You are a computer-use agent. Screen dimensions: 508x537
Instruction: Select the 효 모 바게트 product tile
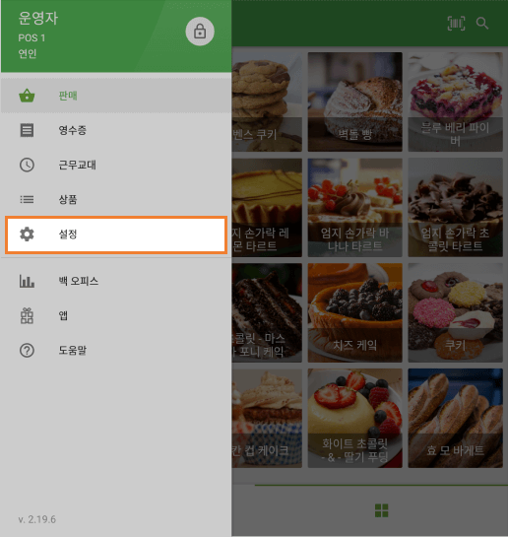coord(455,418)
